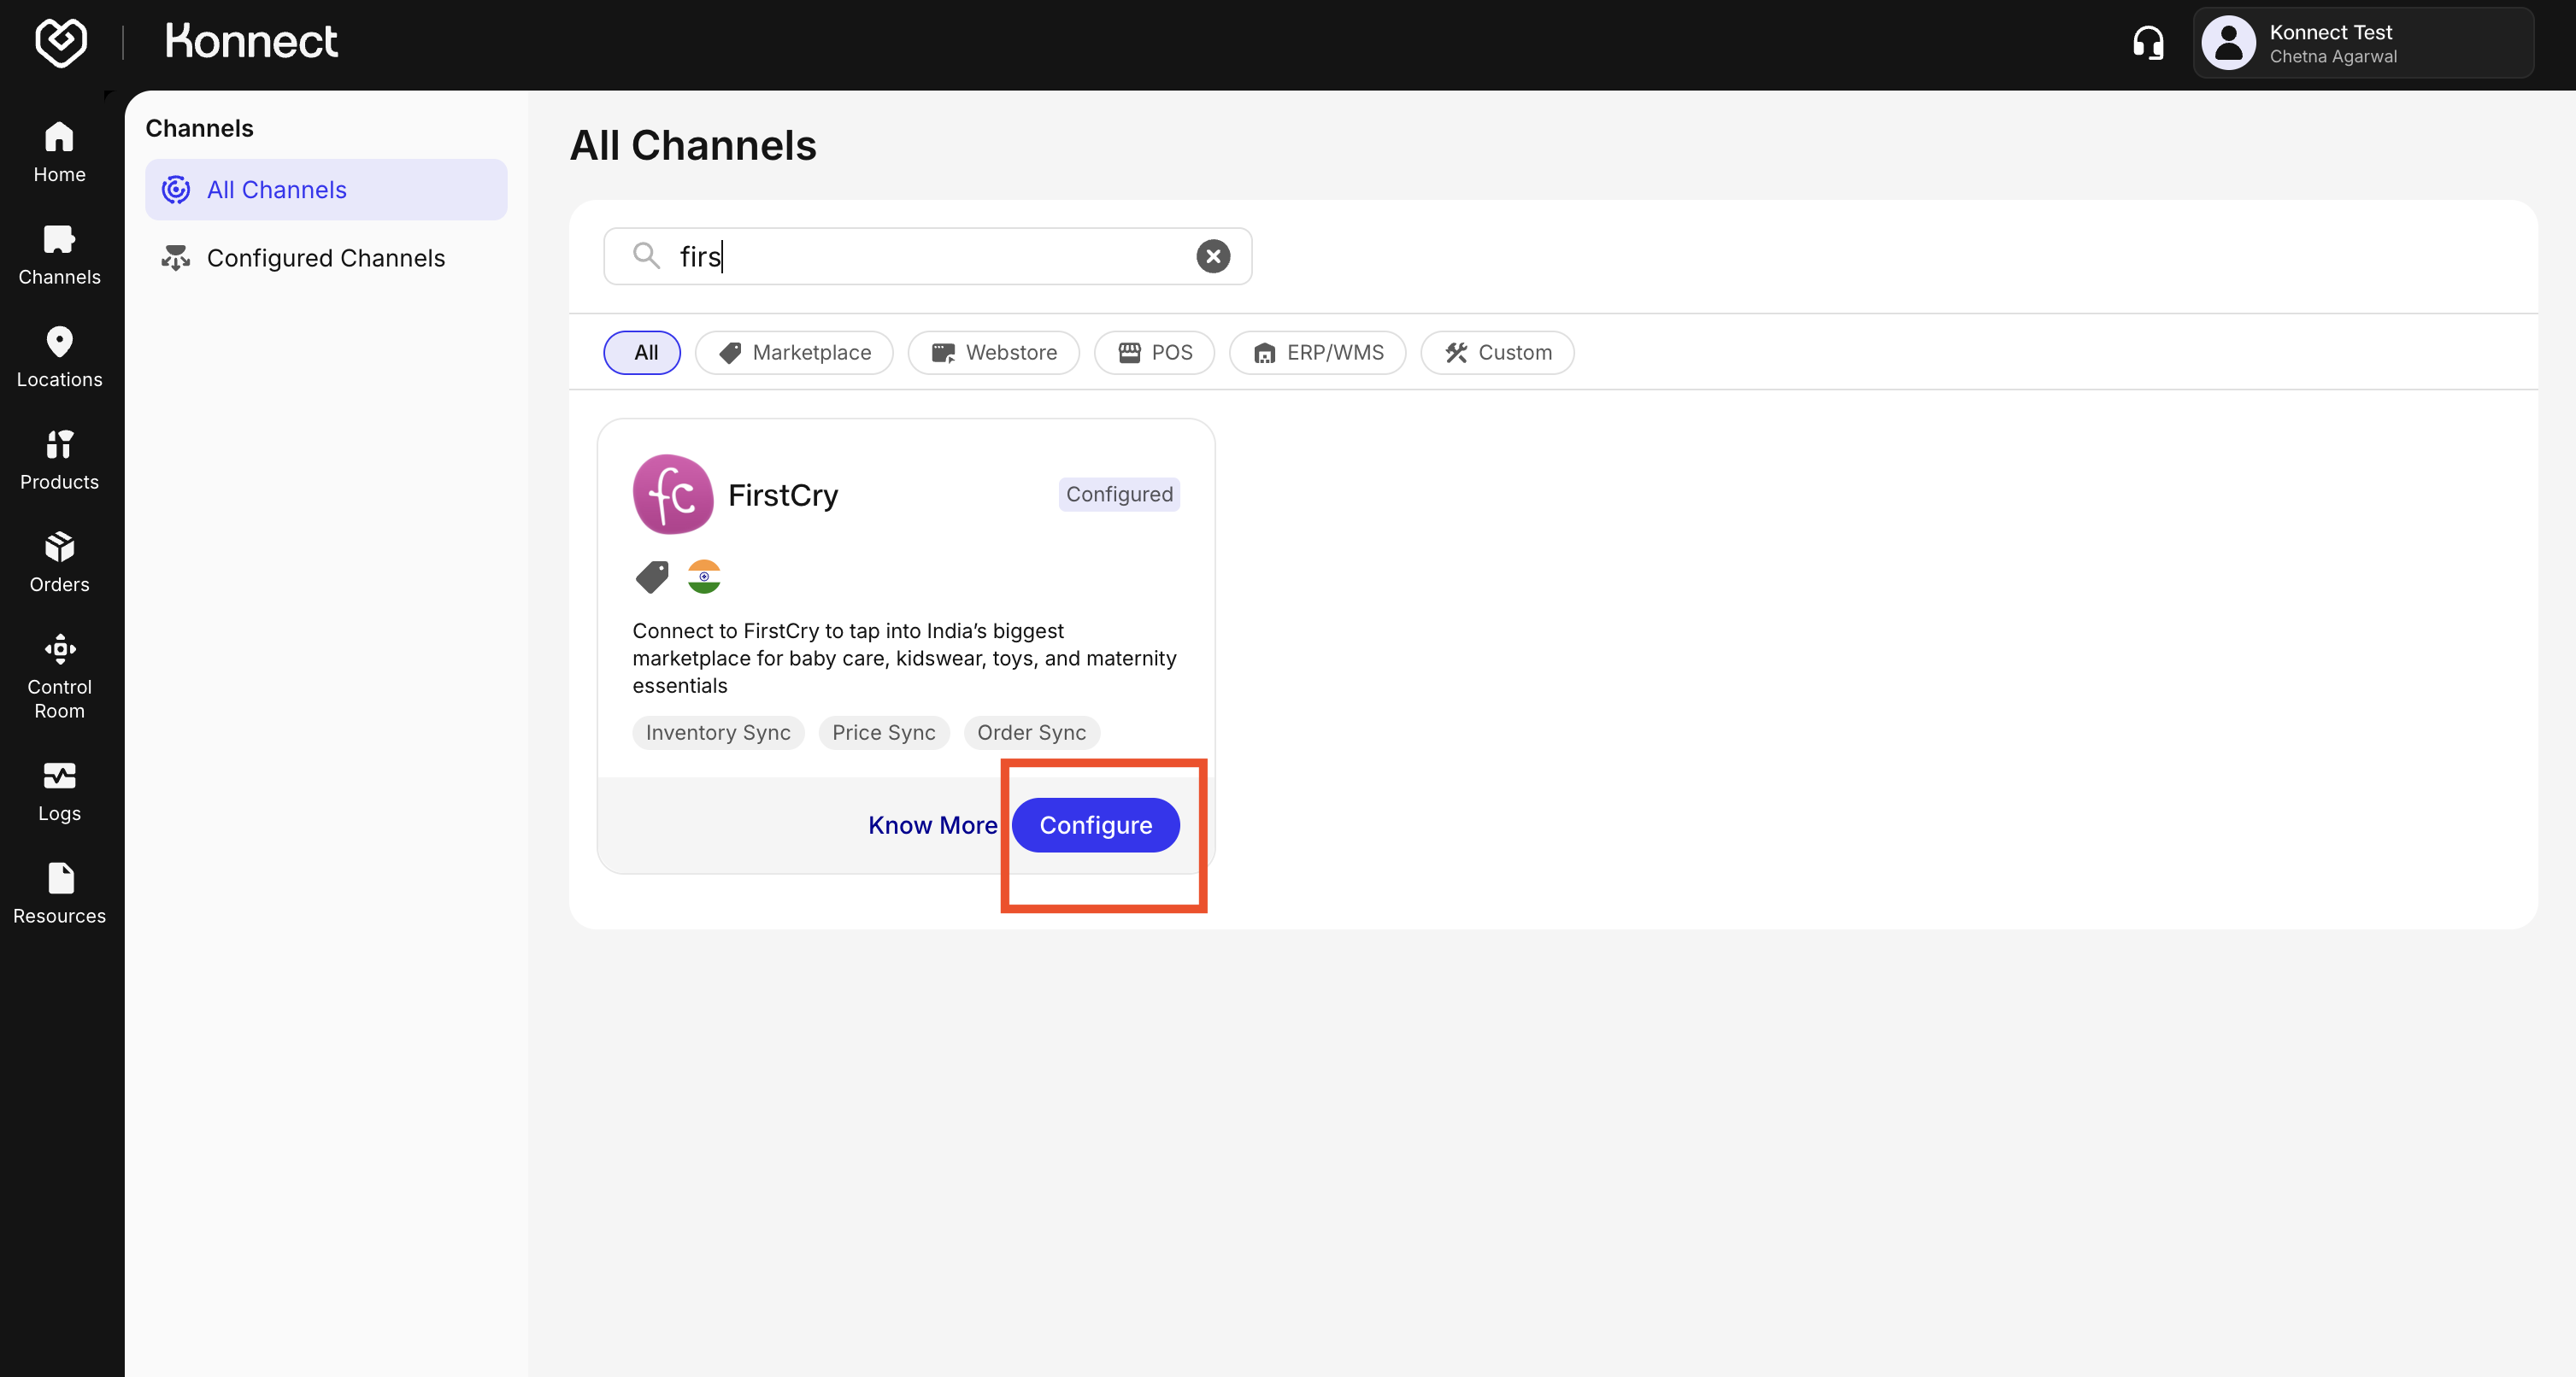Select All Channels in the Channels menu

(x=326, y=190)
